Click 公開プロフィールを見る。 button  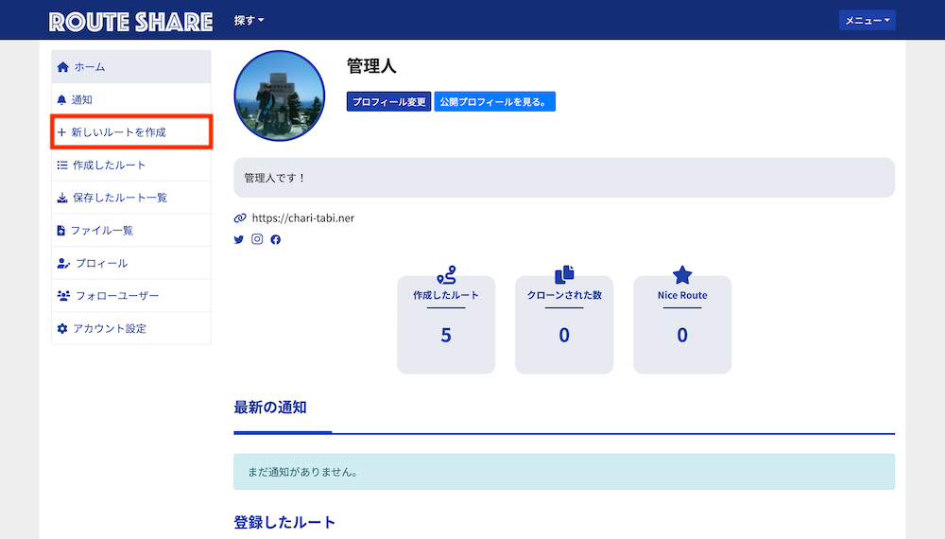495,102
